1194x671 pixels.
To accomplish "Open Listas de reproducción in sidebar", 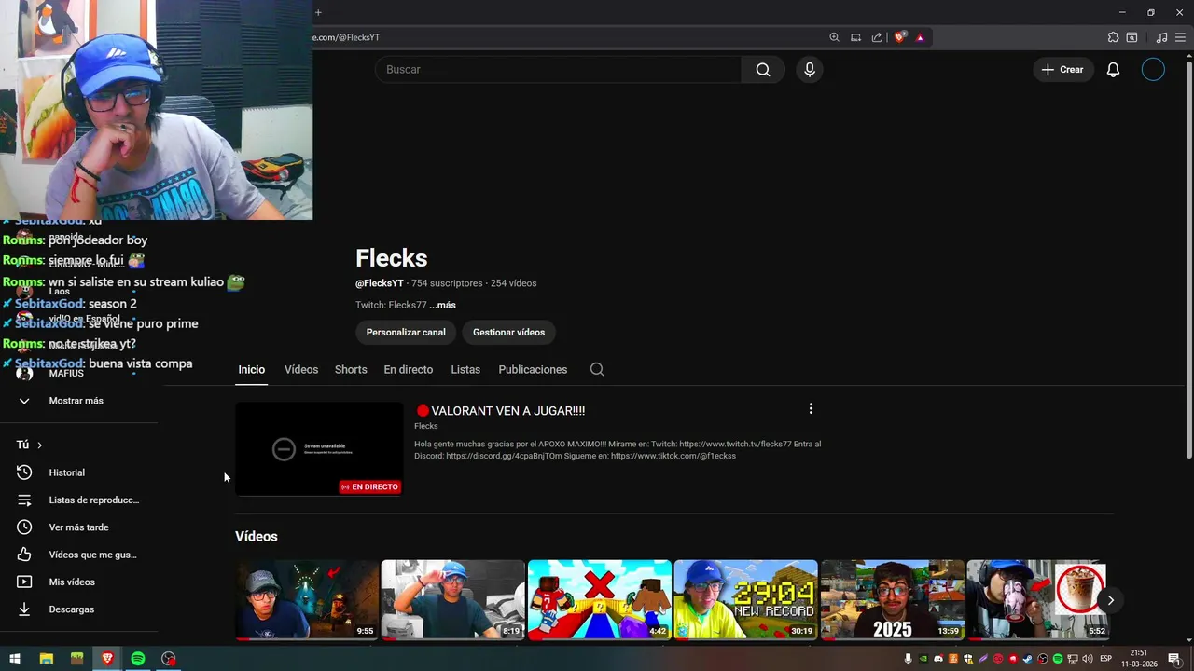I will point(79,500).
